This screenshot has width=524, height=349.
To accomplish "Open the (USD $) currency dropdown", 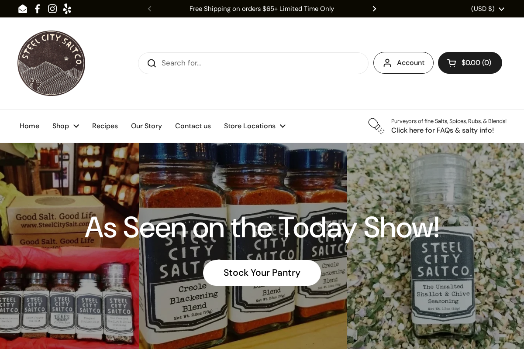I will click(x=488, y=9).
